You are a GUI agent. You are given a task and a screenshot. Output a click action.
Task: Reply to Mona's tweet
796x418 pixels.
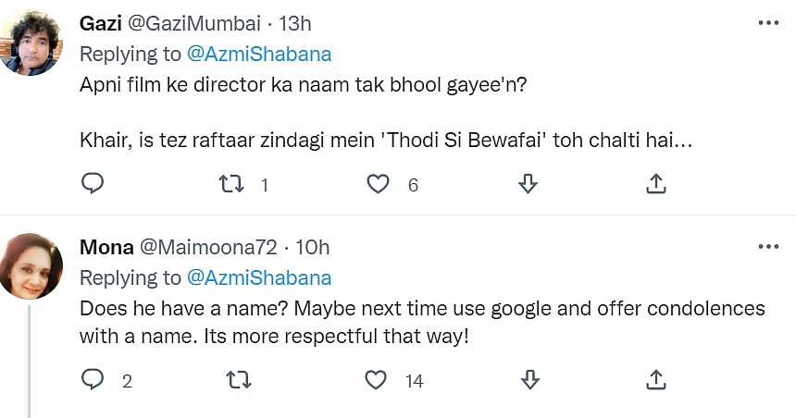pos(93,379)
